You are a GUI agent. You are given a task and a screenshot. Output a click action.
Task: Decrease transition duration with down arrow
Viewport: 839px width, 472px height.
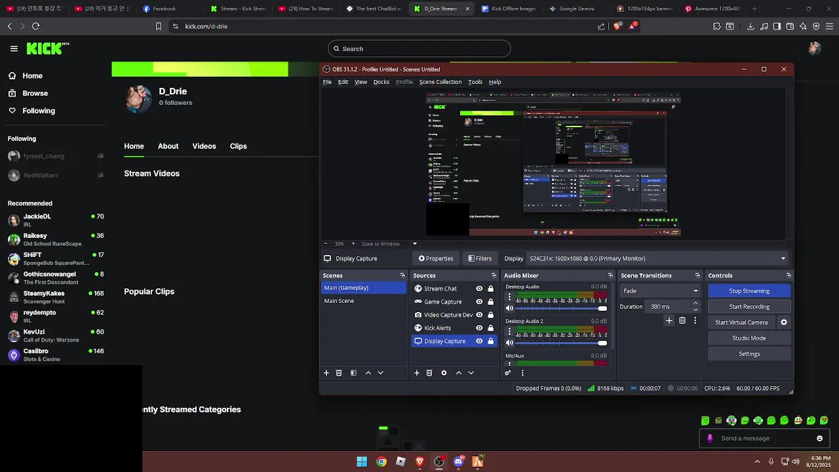tap(695, 309)
